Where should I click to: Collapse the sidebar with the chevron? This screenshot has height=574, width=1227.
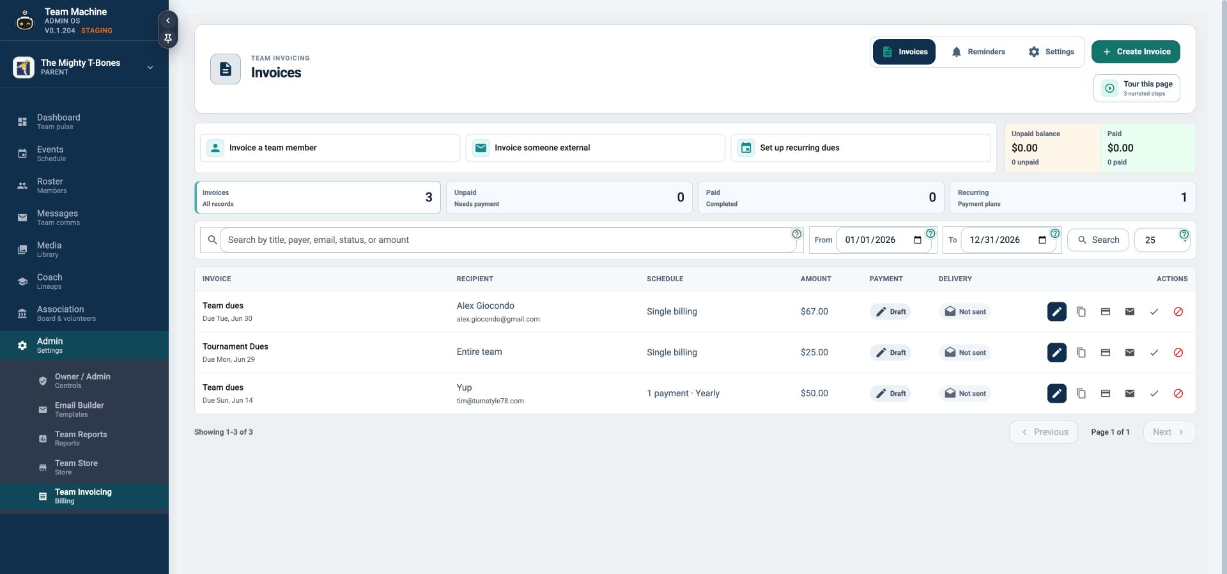[x=167, y=20]
